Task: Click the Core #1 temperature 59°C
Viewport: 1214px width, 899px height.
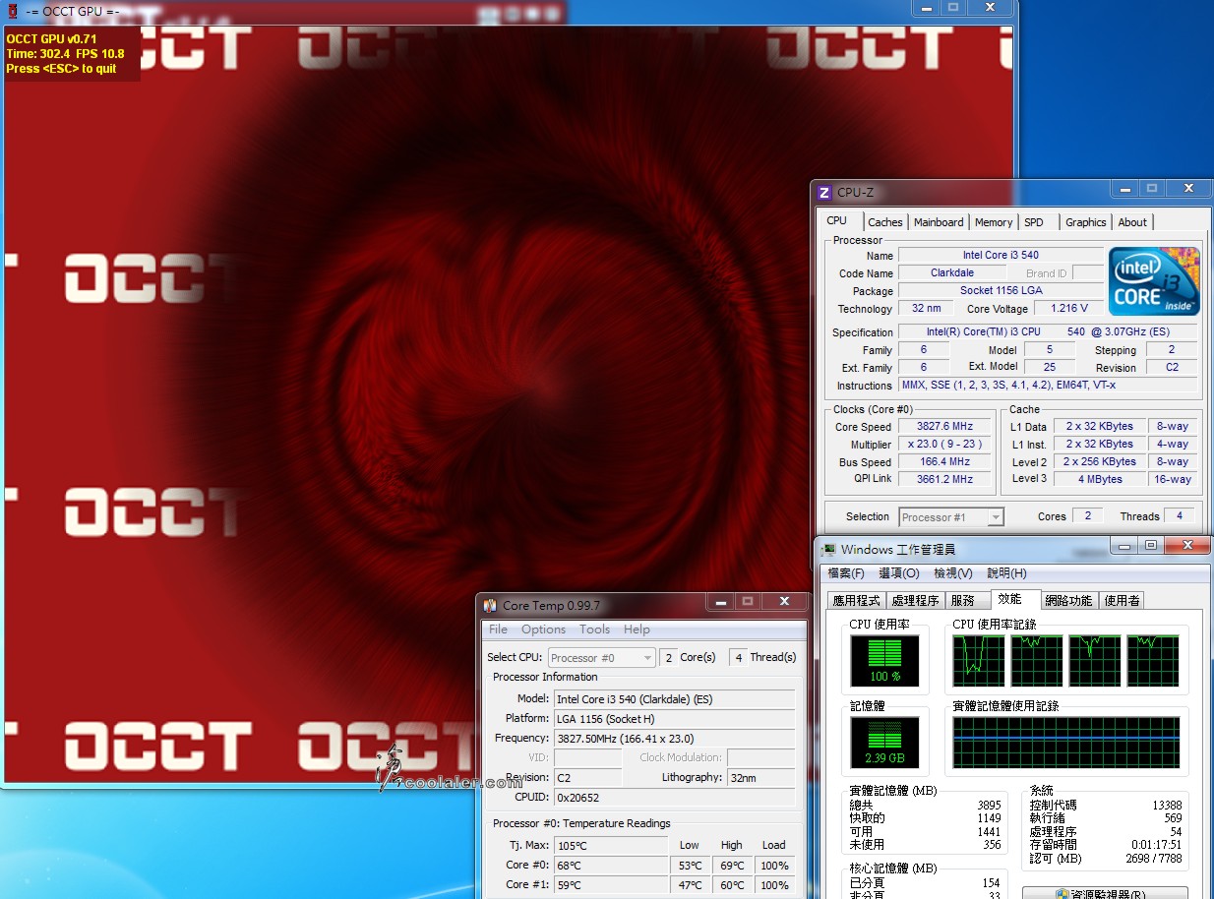Action: [611, 885]
